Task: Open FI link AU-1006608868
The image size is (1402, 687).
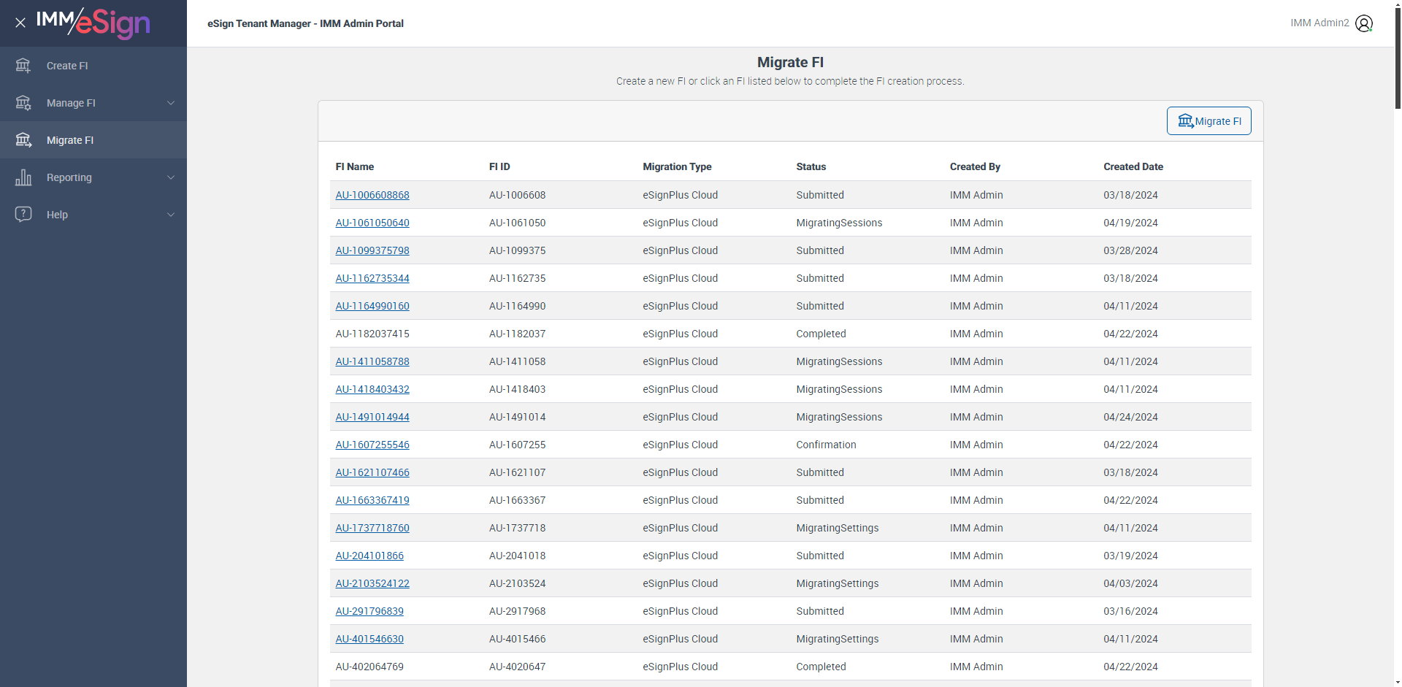Action: pyautogui.click(x=372, y=195)
